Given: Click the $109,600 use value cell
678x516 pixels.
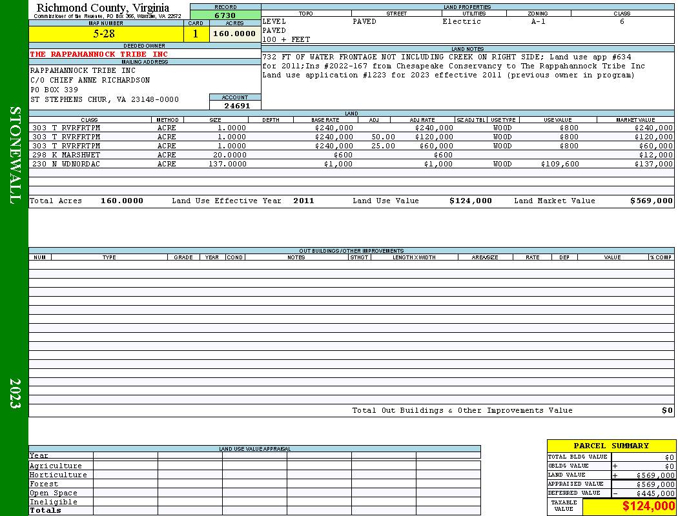Looking at the screenshot, I should (x=560, y=164).
